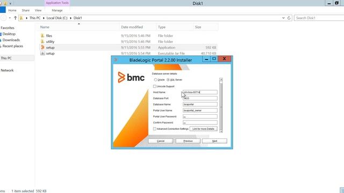Click into the Host Name field
This screenshot has height=193, width=344.
[x=200, y=92]
